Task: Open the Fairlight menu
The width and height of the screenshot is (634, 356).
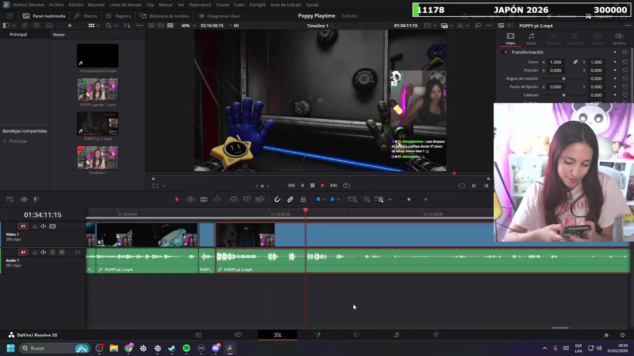Action: click(x=258, y=4)
